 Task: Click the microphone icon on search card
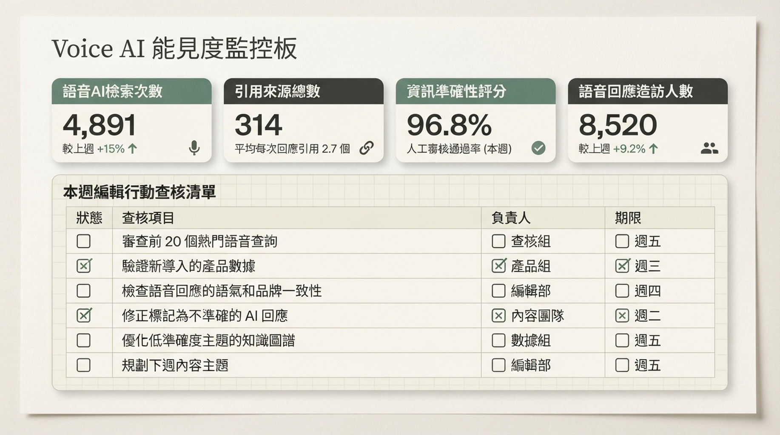click(x=194, y=148)
